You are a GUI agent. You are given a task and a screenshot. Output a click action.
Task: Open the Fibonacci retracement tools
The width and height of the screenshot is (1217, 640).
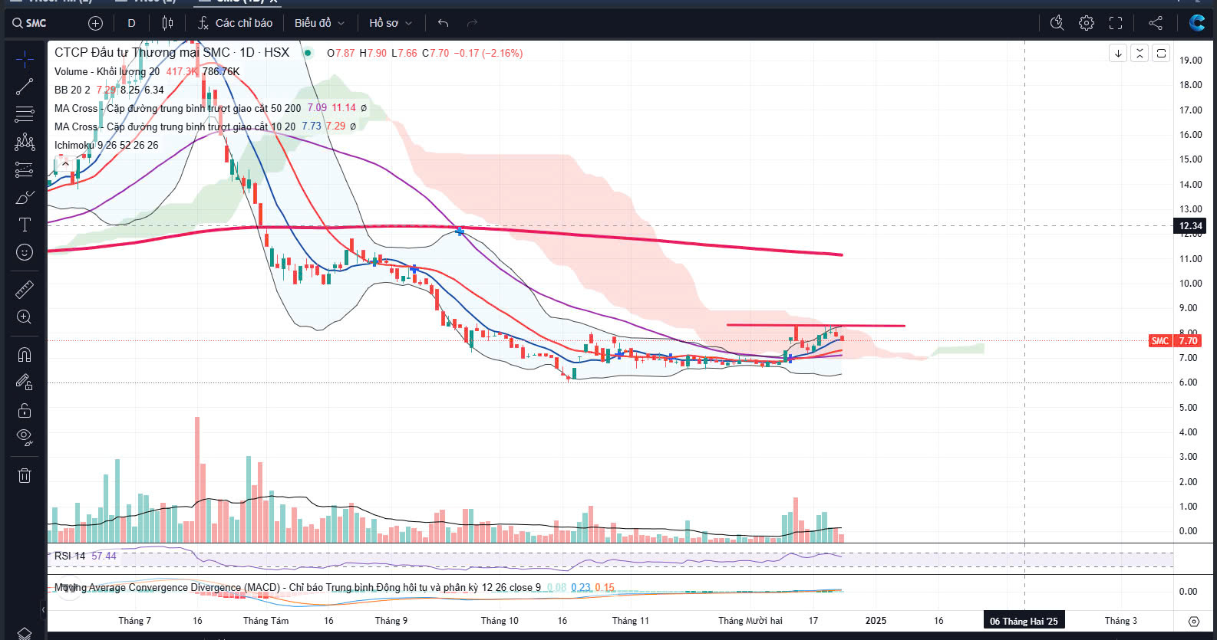coord(25,114)
